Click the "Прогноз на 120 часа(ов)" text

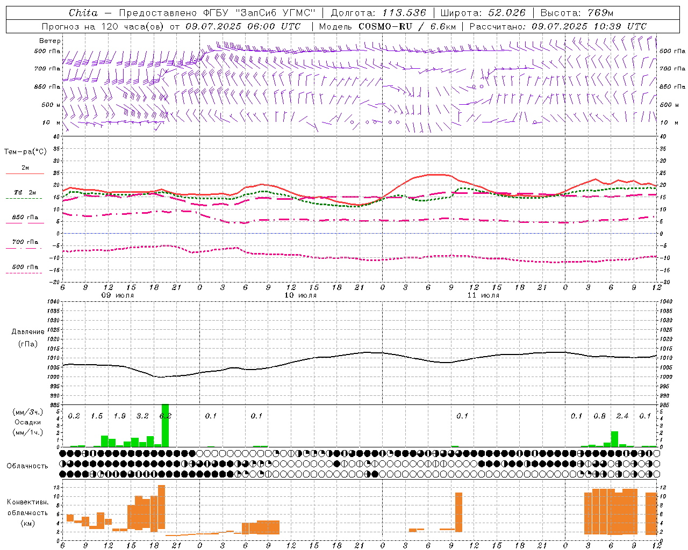[x=103, y=26]
